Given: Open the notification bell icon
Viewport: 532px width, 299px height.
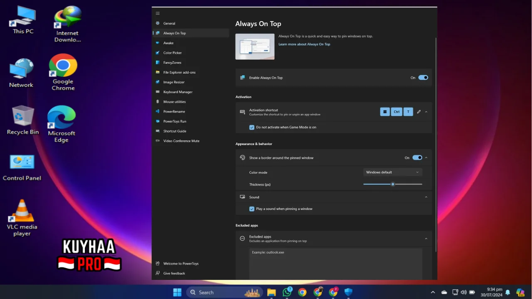Looking at the screenshot, I should tap(507, 292).
